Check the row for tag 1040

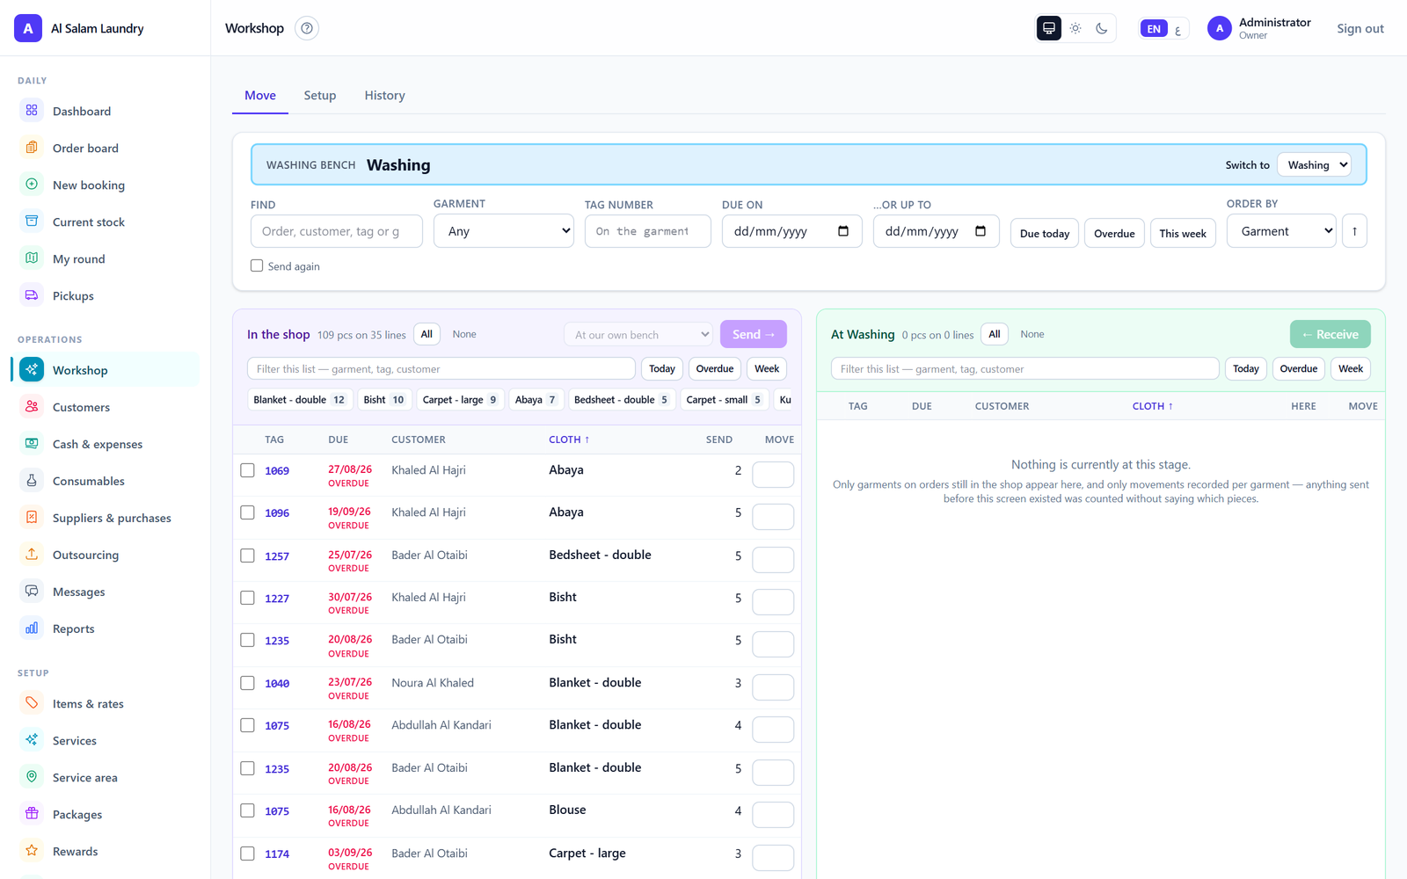(248, 683)
